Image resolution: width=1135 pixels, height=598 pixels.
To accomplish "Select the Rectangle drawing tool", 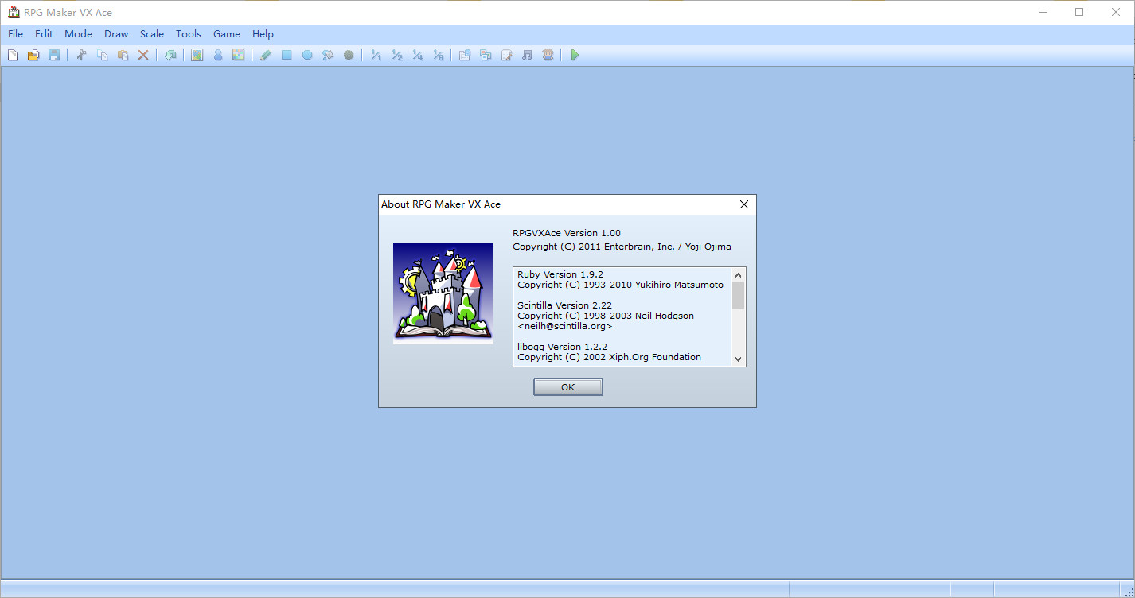I will [x=287, y=55].
